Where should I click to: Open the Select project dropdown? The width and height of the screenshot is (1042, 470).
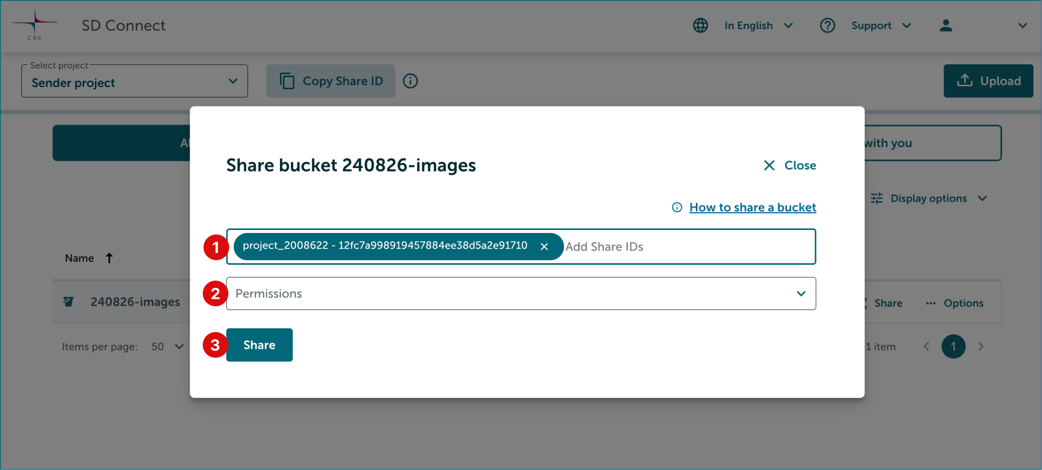pyautogui.click(x=135, y=81)
